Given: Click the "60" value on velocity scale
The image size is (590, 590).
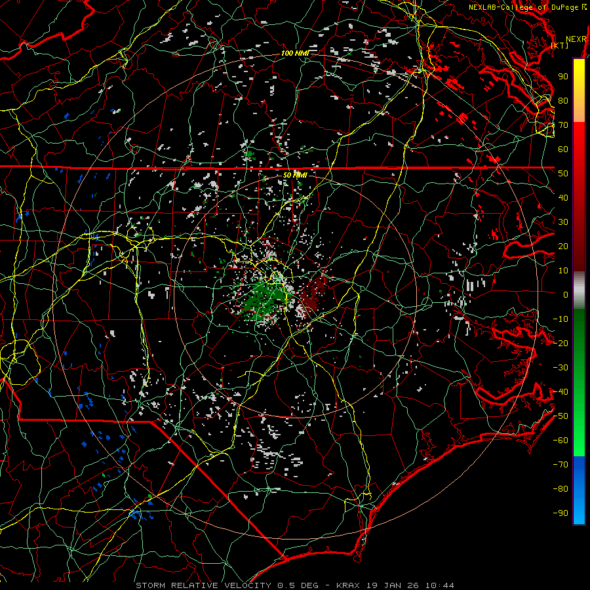Looking at the screenshot, I should click(563, 149).
